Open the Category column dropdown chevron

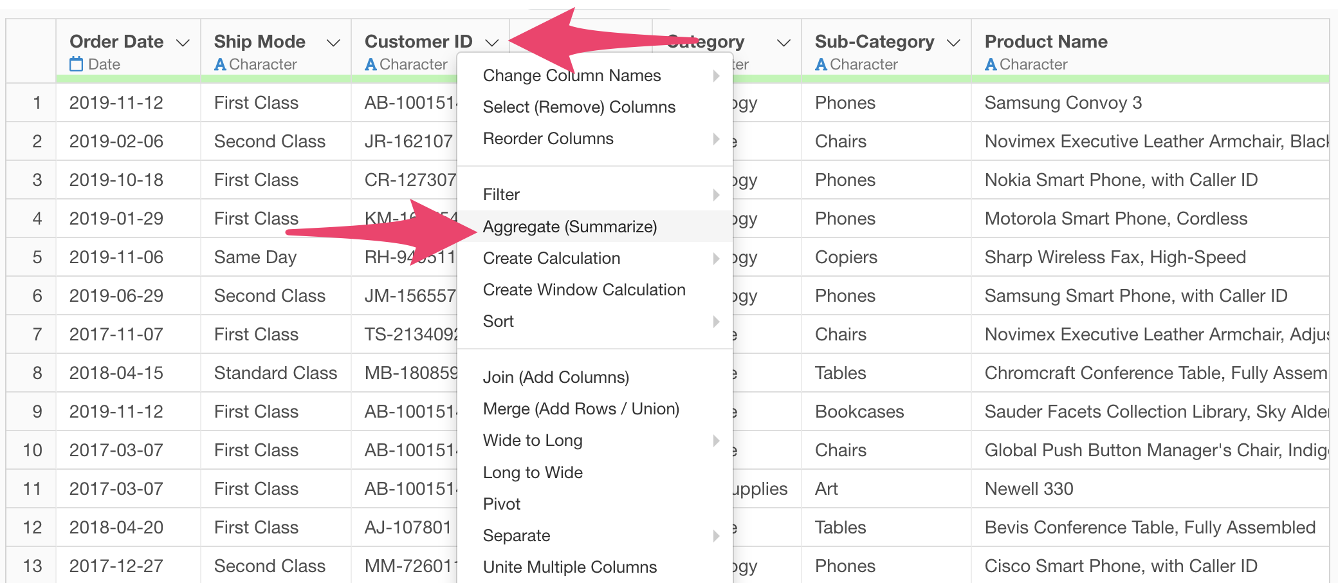[784, 43]
